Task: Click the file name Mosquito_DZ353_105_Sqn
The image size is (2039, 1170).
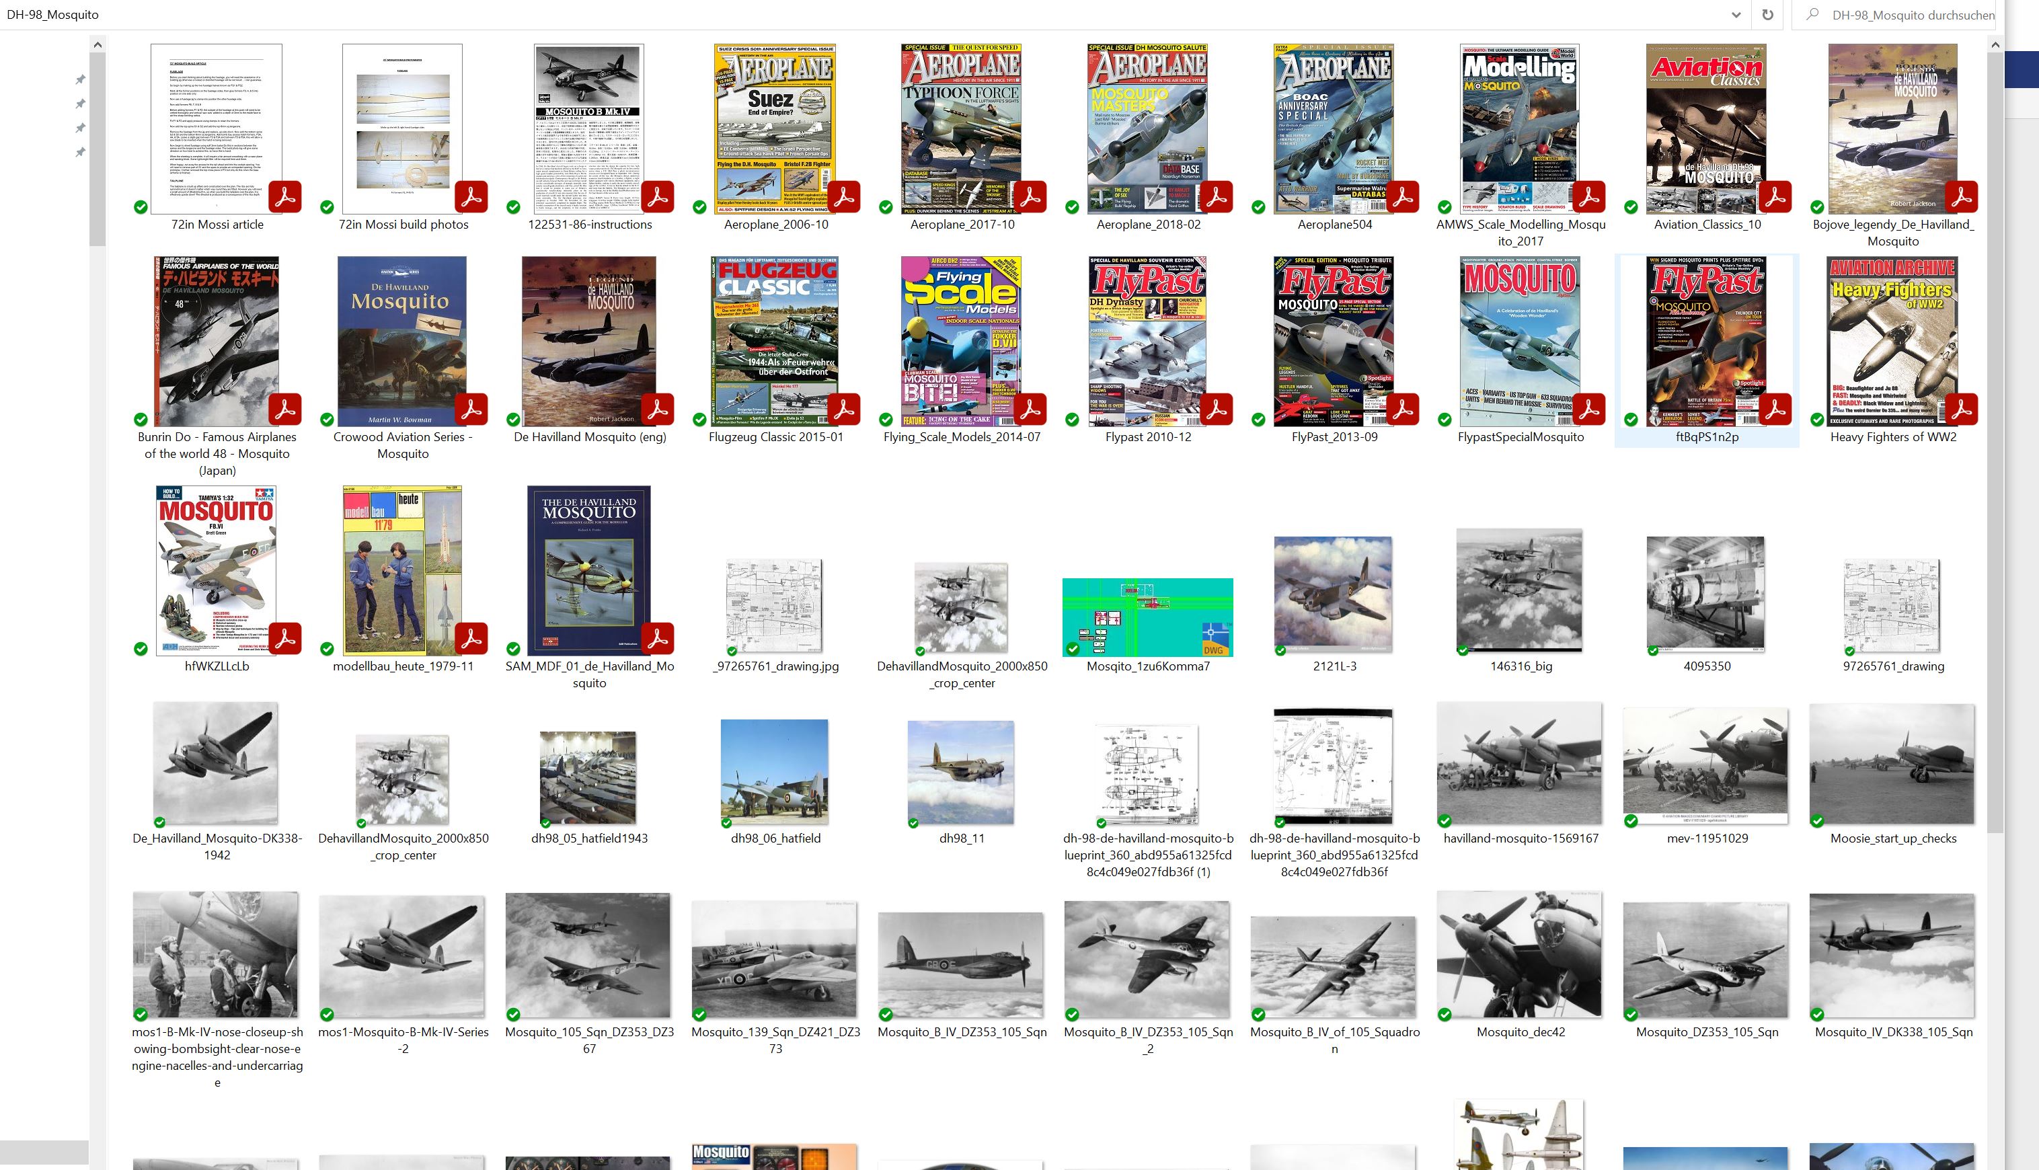Action: (1707, 1031)
